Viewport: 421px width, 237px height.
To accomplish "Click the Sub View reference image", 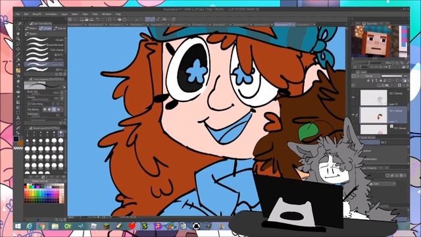I will pos(380,41).
